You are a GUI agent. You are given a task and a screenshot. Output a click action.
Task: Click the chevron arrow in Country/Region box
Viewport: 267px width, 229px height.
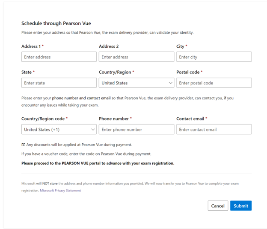tap(170, 83)
